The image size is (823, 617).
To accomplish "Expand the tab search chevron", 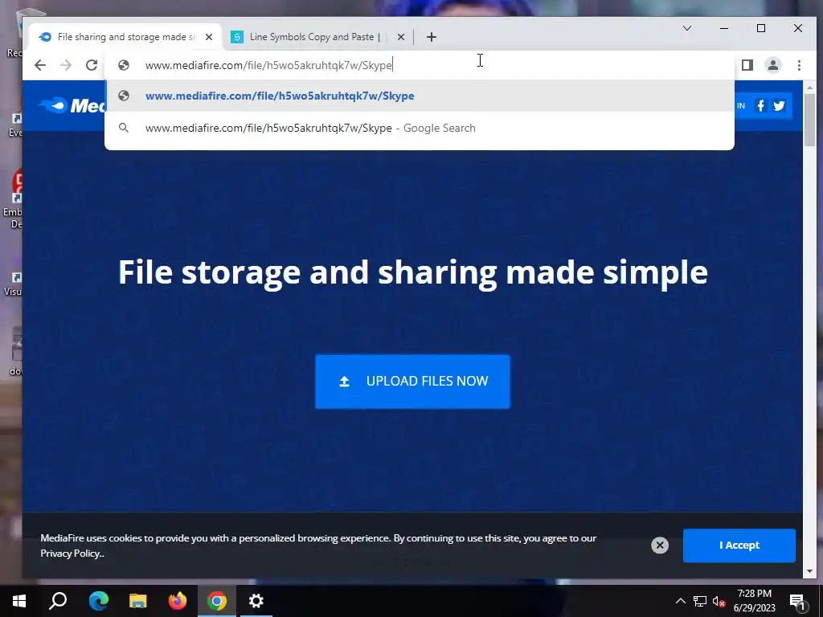I will click(x=686, y=28).
